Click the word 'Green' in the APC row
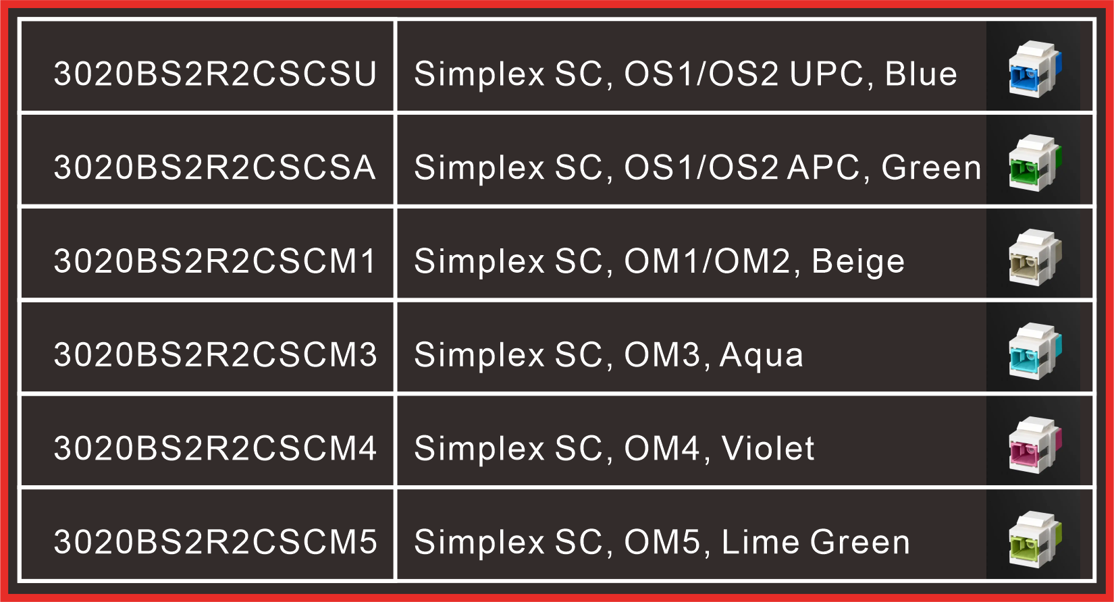1114x602 pixels. coord(931,167)
